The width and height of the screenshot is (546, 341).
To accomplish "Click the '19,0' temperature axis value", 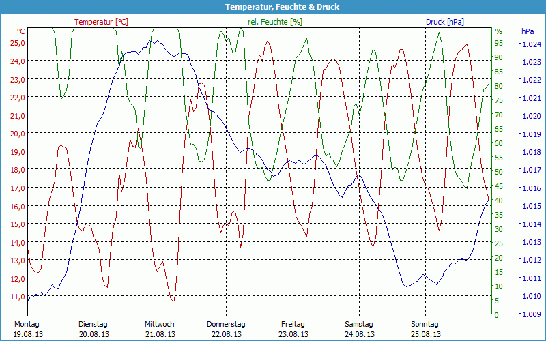I will 17,151.
